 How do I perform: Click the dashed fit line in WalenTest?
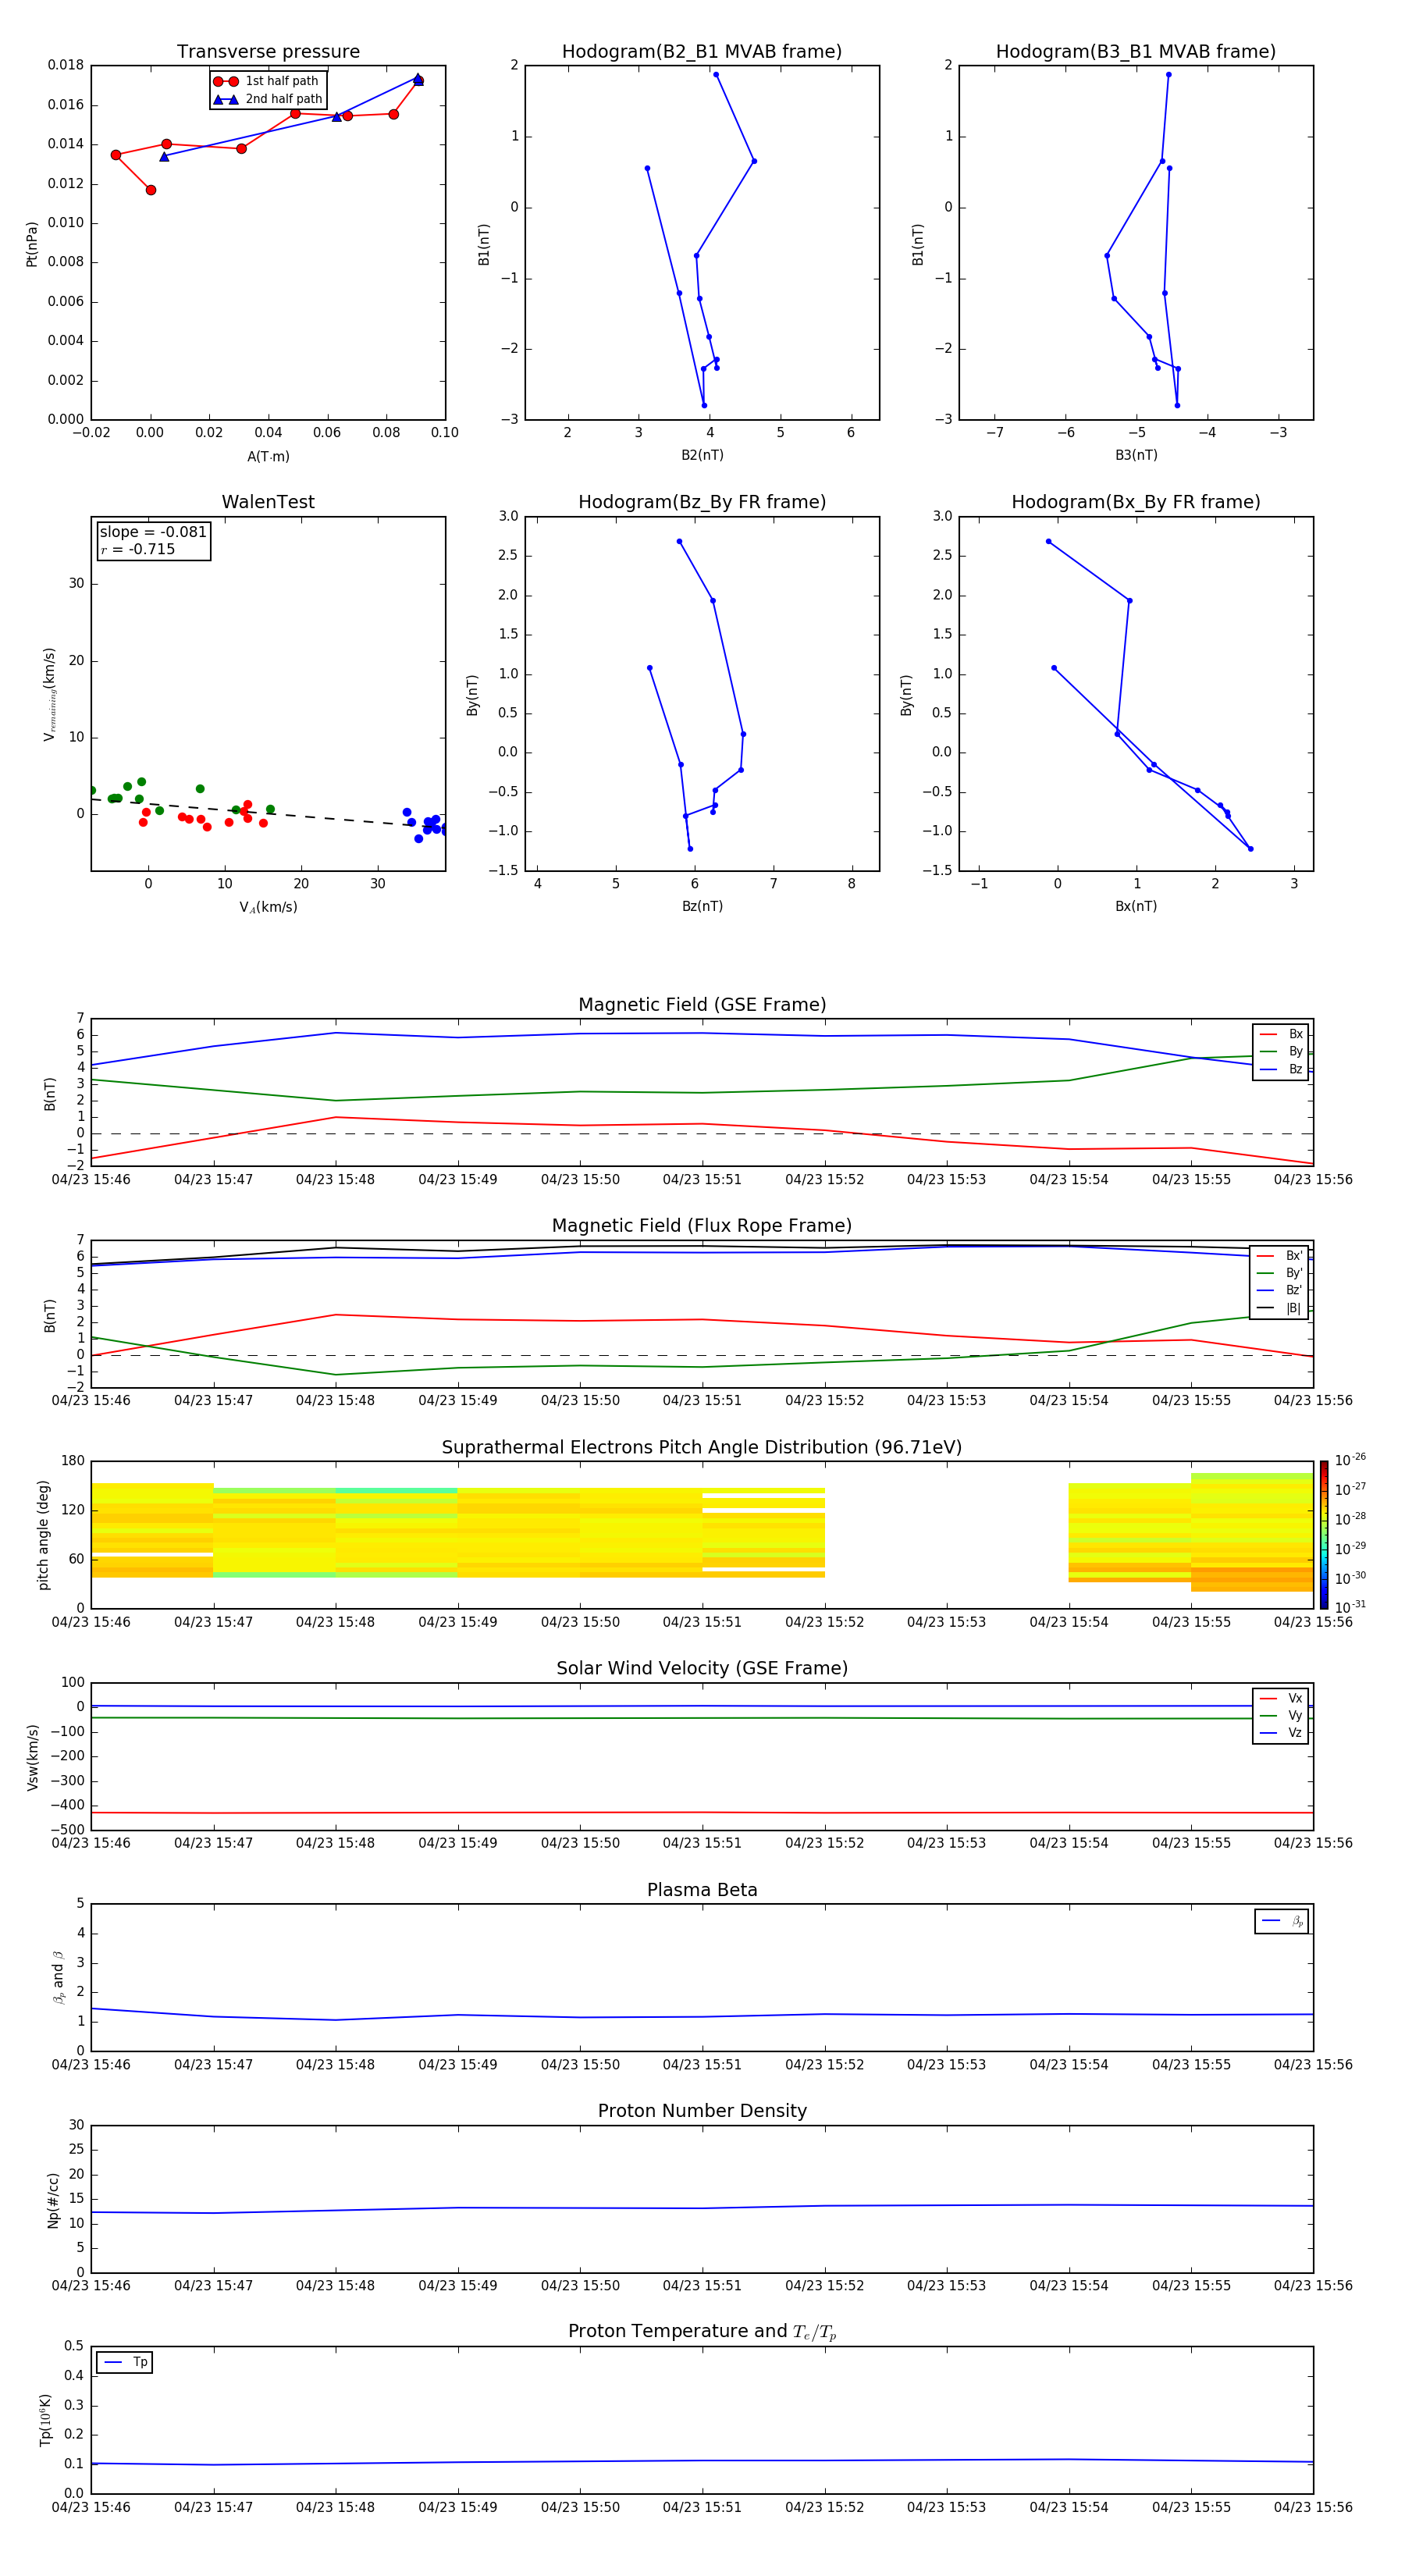(268, 813)
